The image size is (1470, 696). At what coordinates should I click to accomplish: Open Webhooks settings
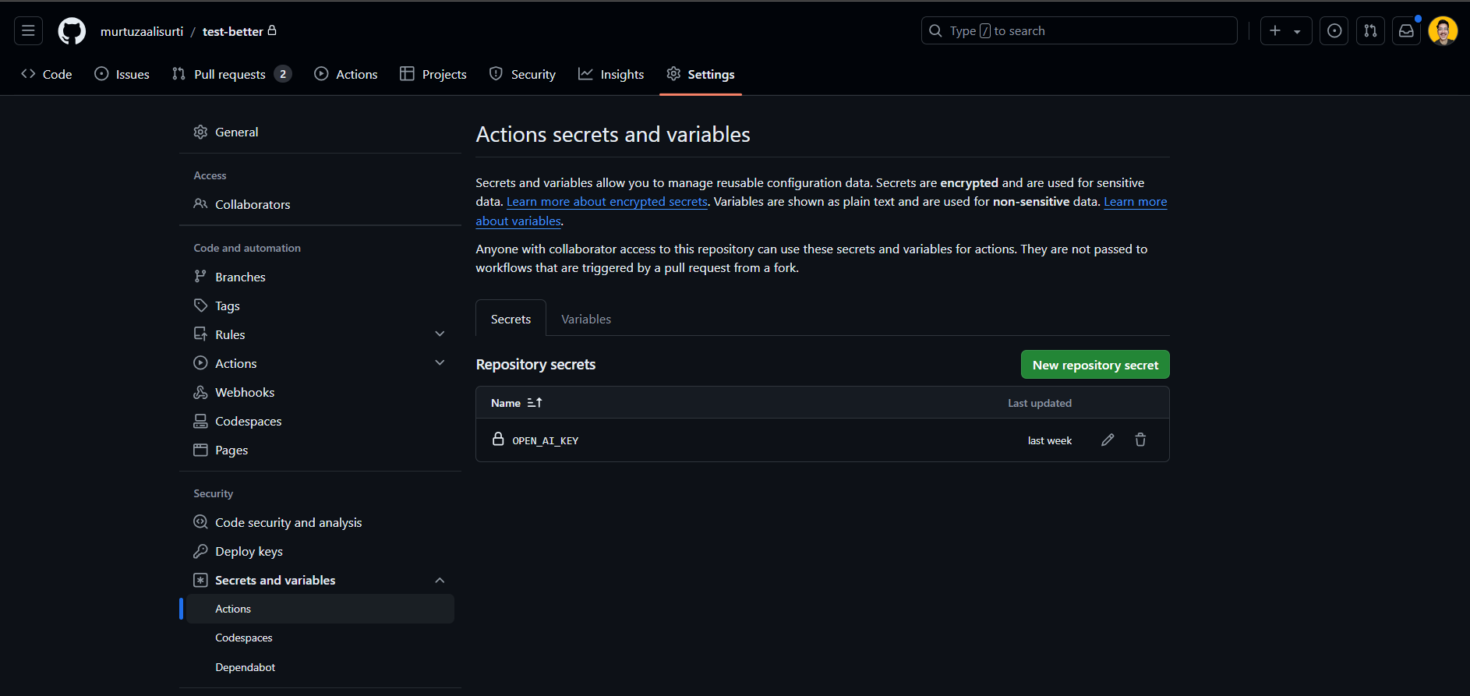(x=320, y=392)
